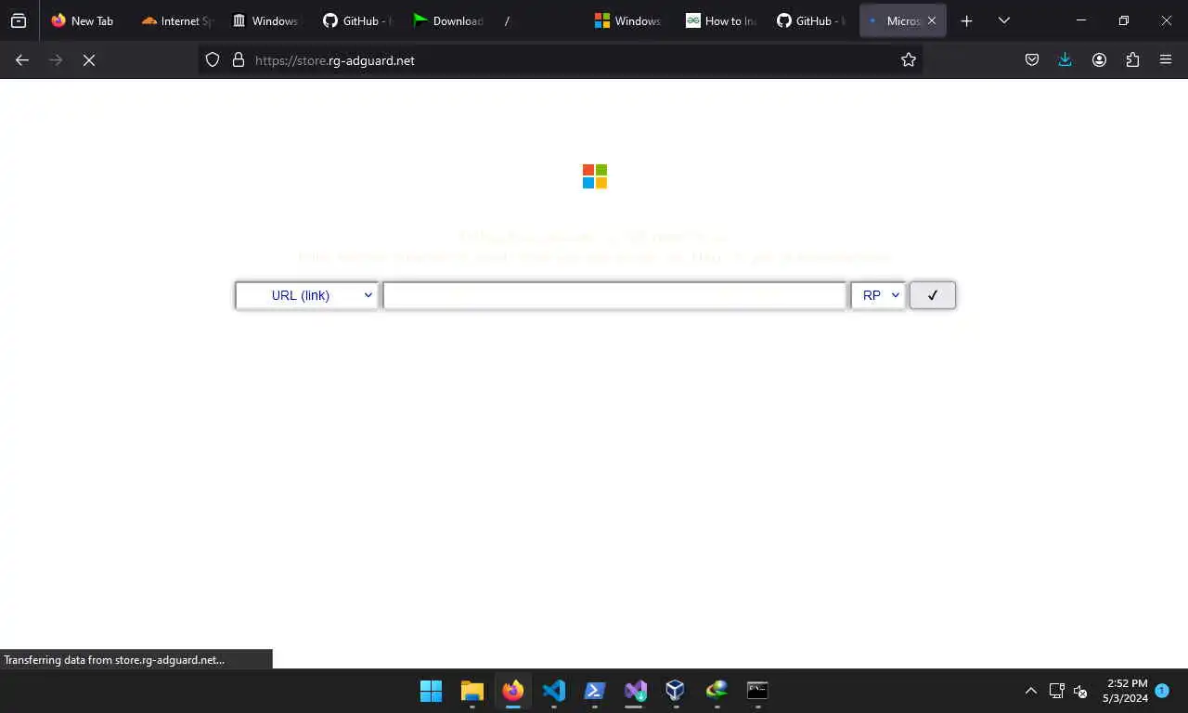Switch to the New Tab tab
The width and height of the screenshot is (1188, 713).
(x=83, y=20)
